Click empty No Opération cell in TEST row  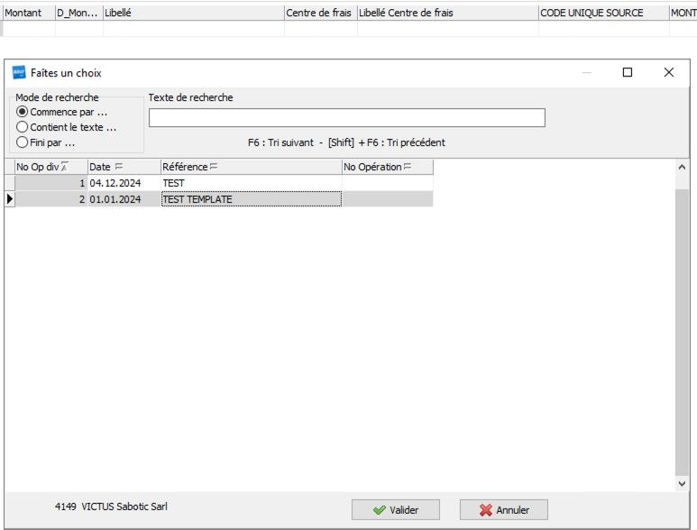coord(388,183)
